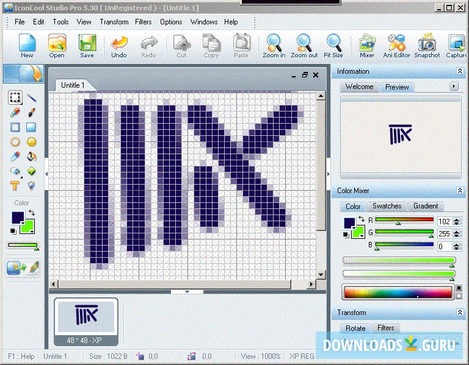Viewport: 469px width, 365px height.
Task: Open the Mixer tool
Action: click(x=367, y=46)
